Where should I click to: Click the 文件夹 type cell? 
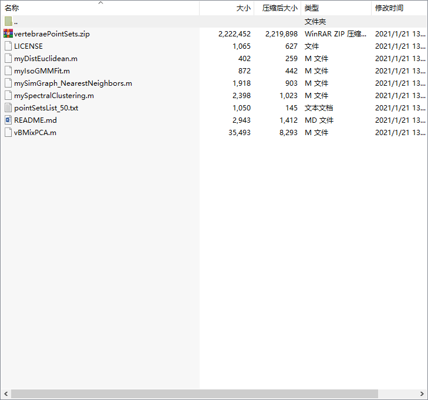point(315,22)
